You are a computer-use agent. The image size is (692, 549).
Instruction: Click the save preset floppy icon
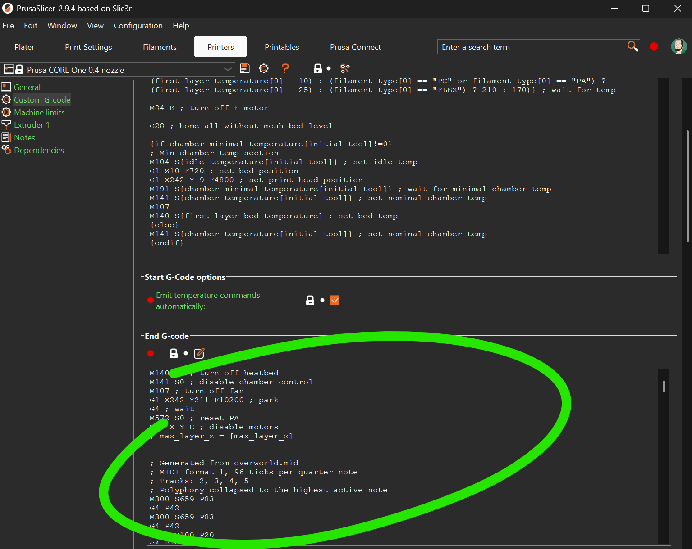pos(245,68)
